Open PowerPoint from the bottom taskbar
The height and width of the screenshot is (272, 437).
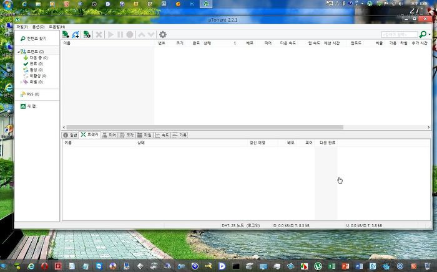345,266
